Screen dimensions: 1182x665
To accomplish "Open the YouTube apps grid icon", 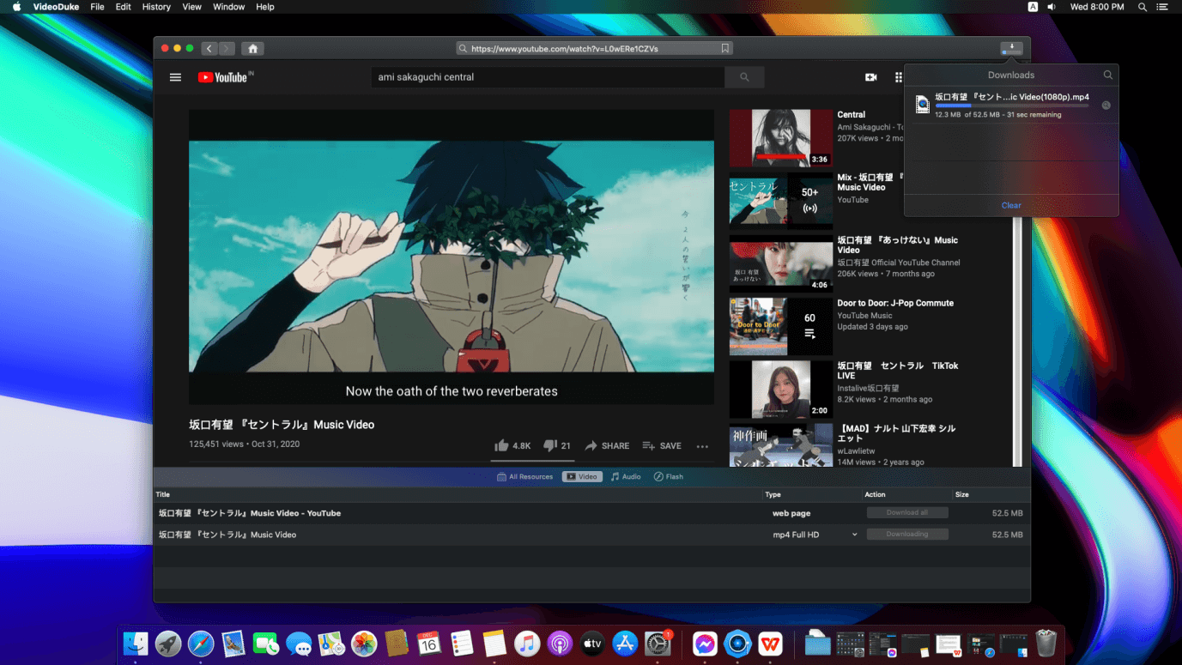I will (899, 77).
